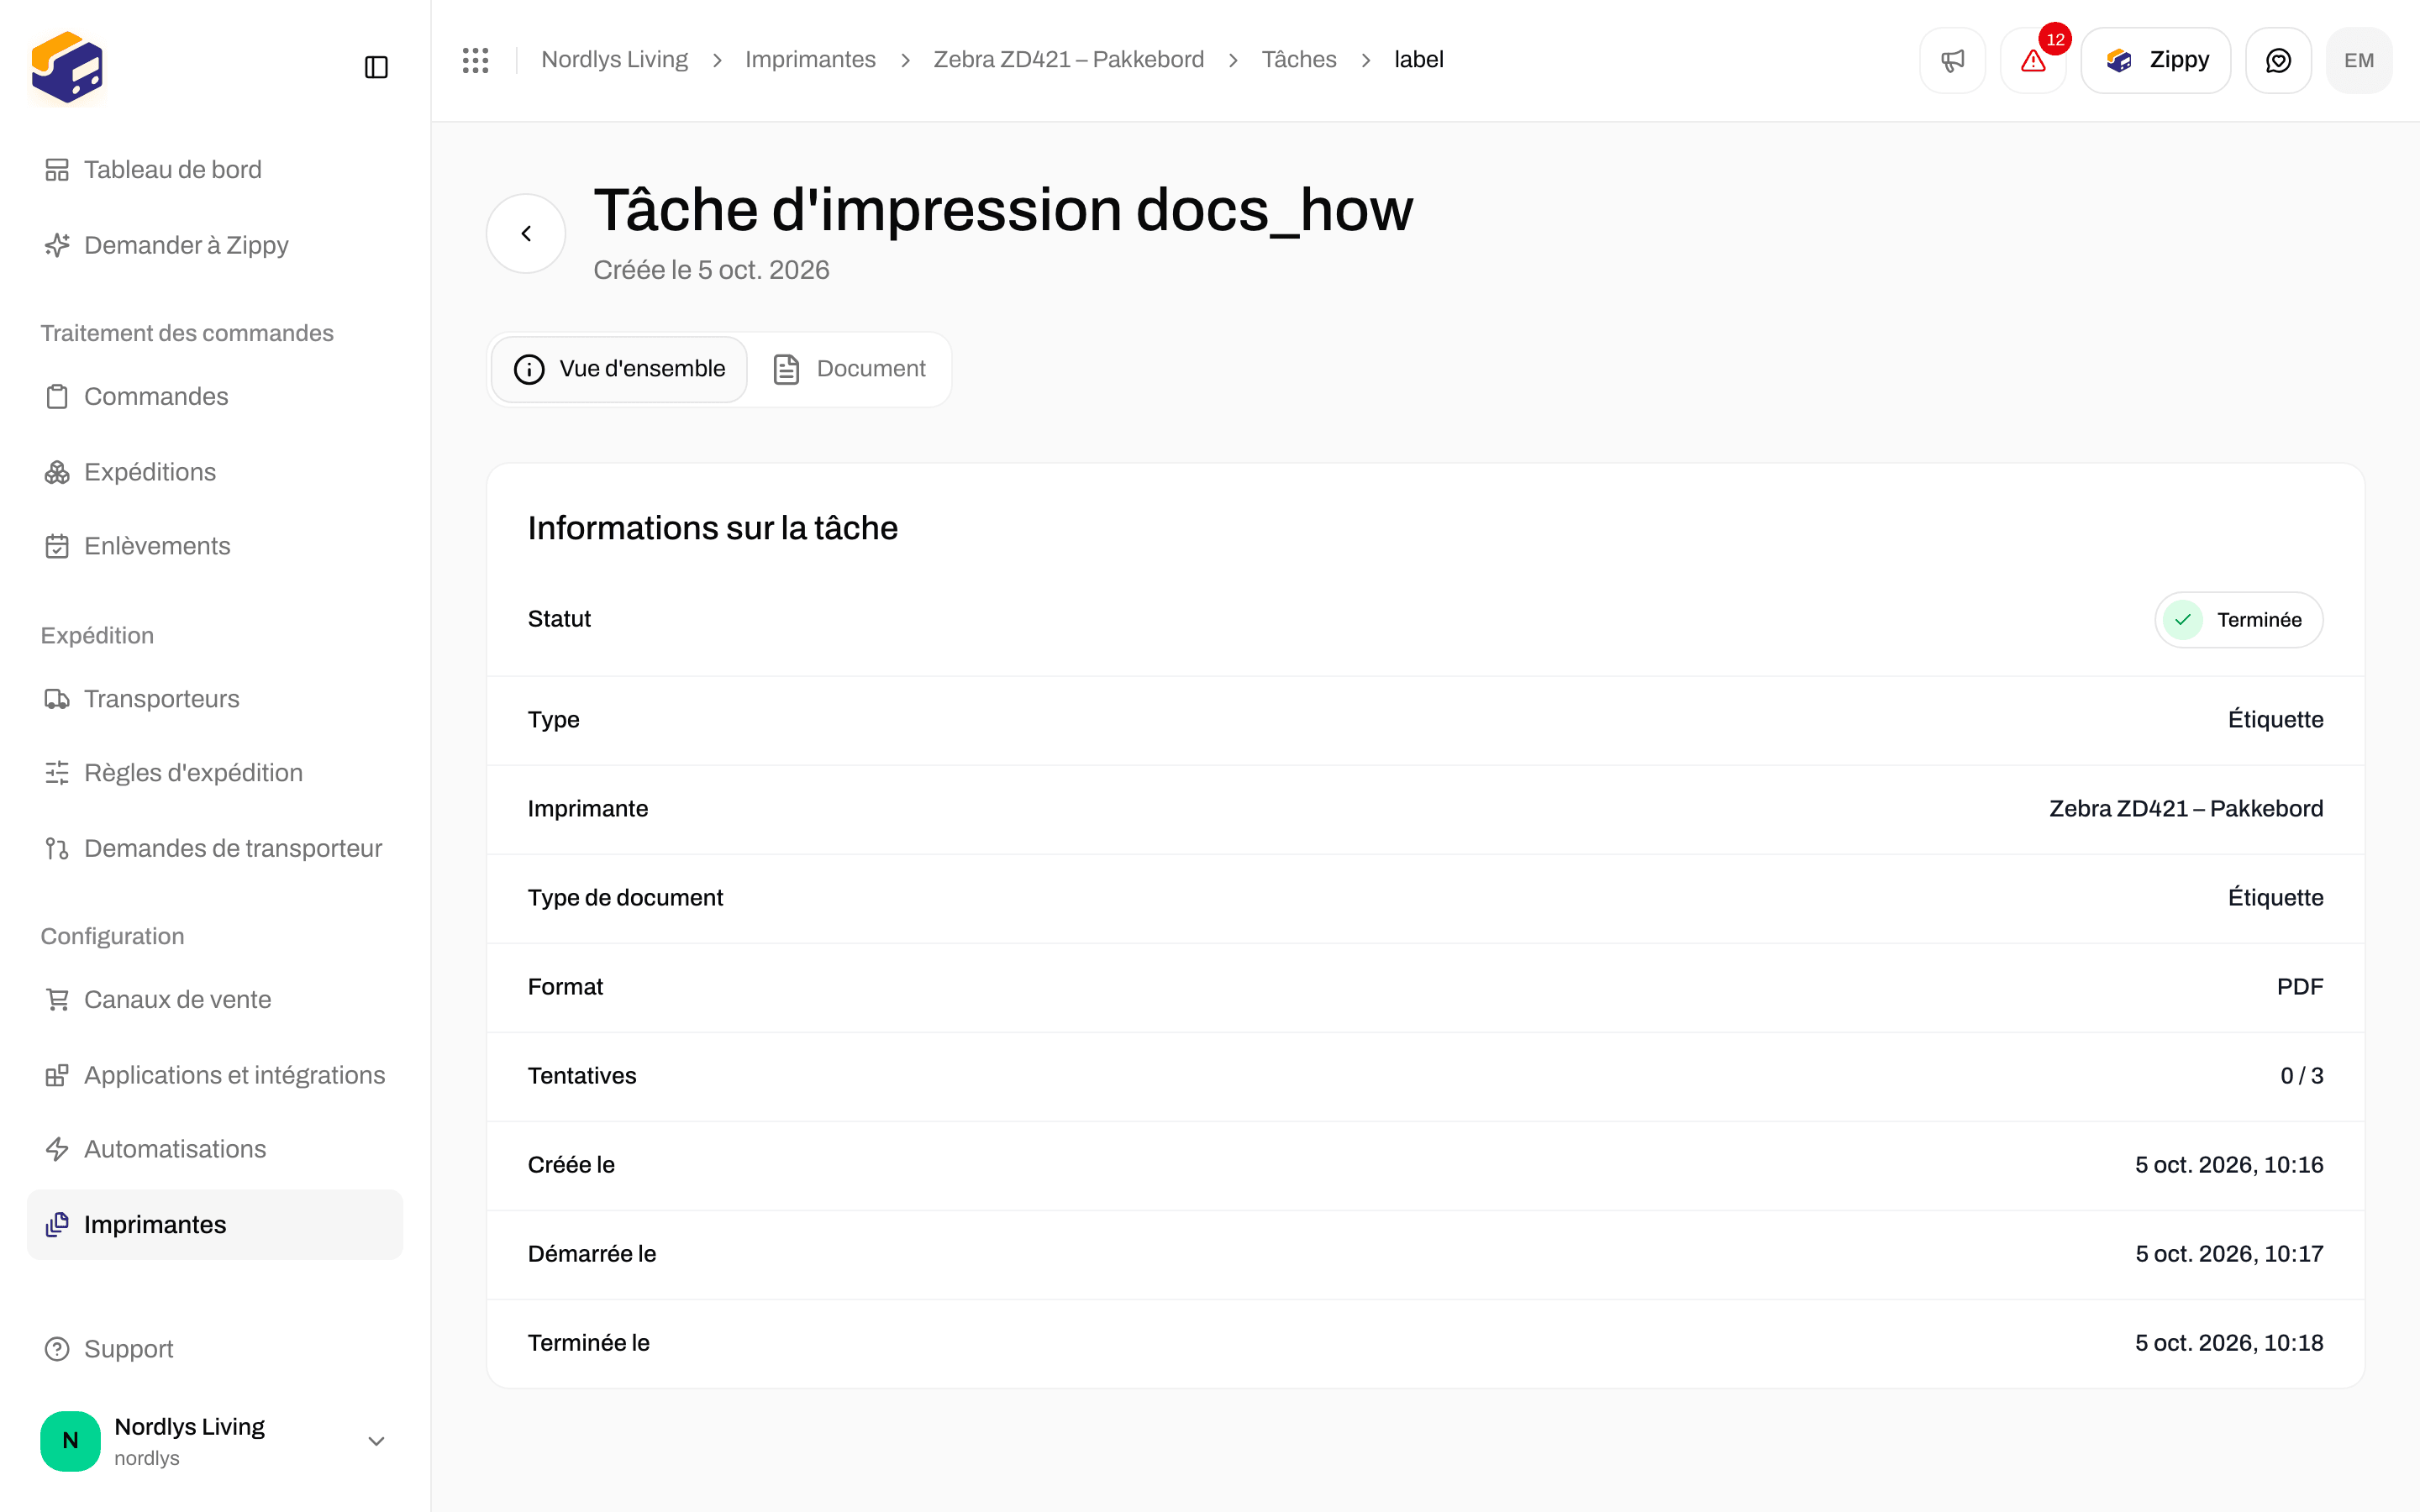
Task: Collapse the sidebar panel icon
Action: pos(376,67)
